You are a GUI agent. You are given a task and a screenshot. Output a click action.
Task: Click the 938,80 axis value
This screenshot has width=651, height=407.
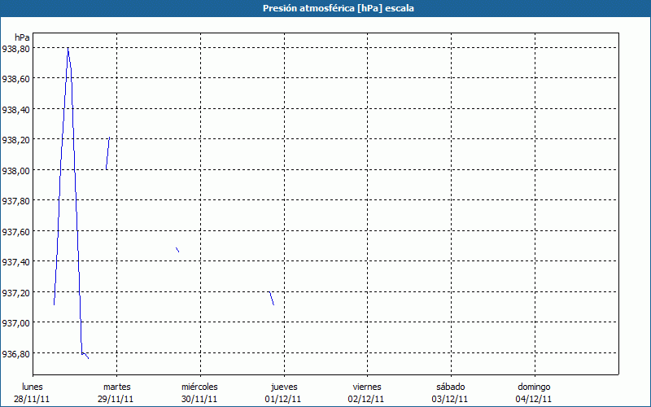(15, 49)
